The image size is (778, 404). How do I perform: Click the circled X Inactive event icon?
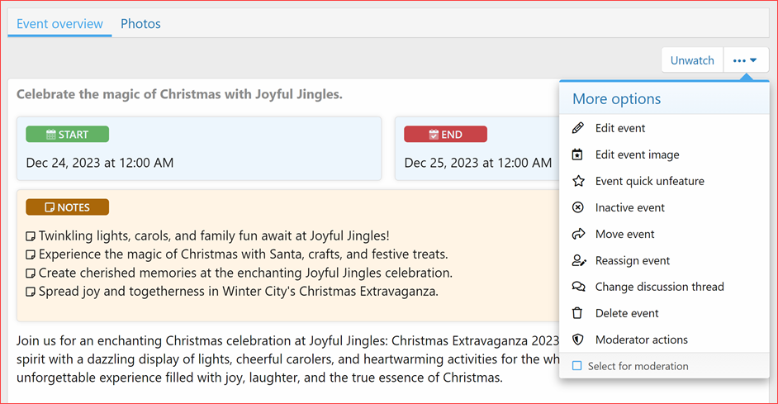(578, 207)
